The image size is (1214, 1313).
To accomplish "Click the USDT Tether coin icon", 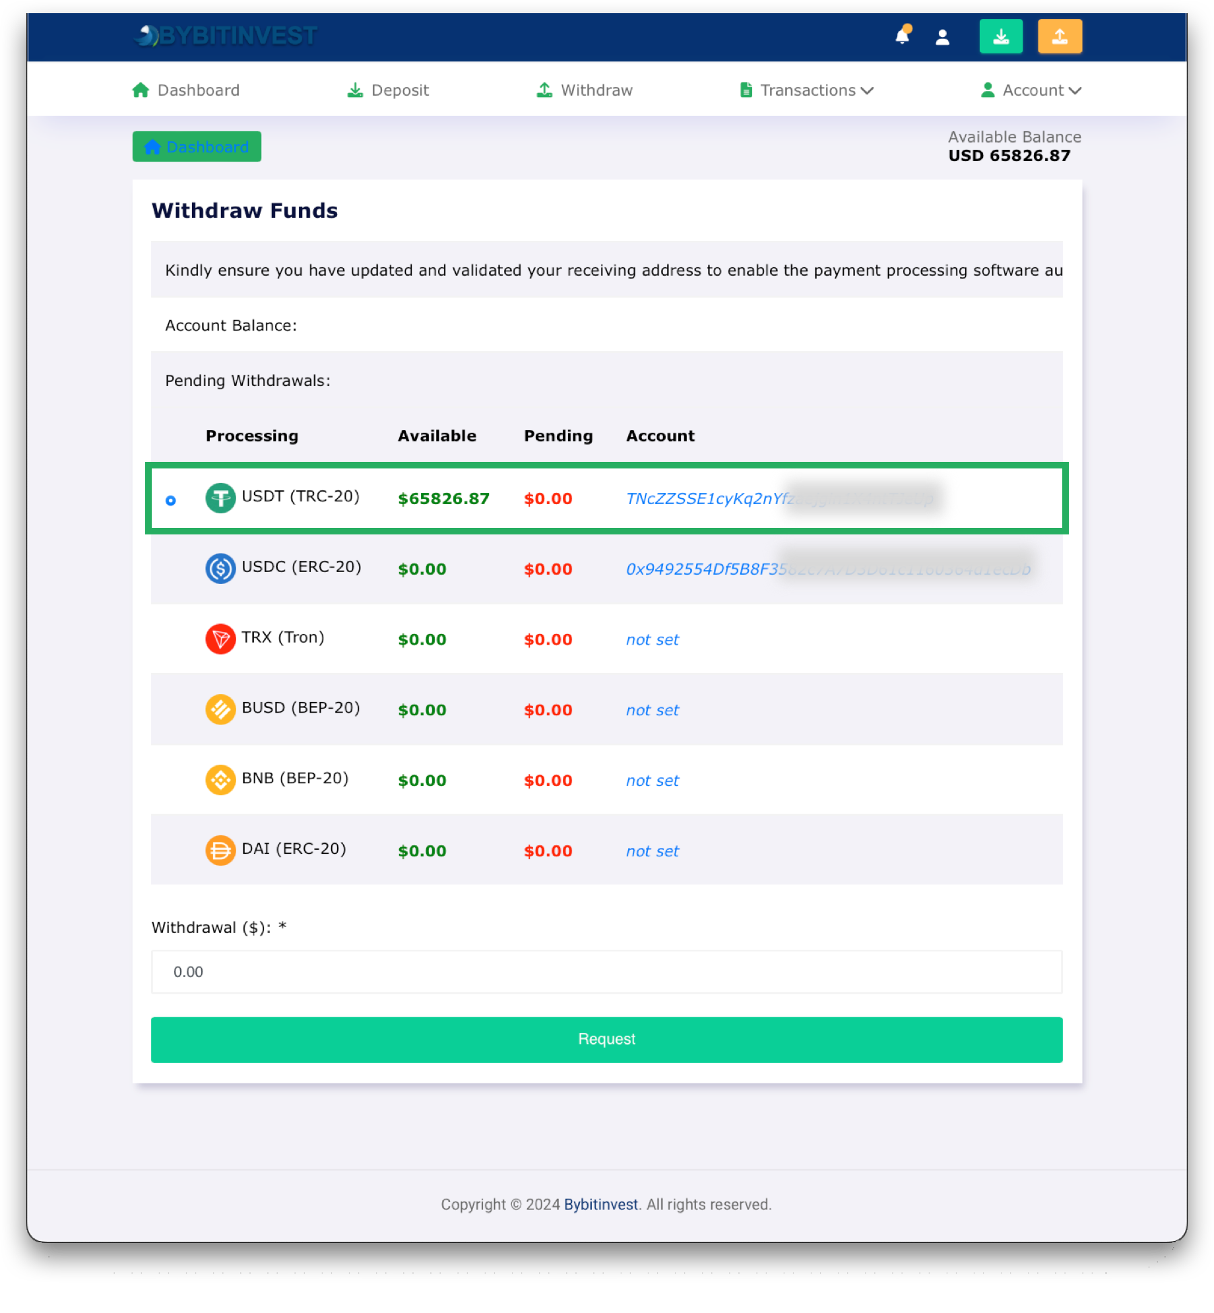I will (x=220, y=498).
